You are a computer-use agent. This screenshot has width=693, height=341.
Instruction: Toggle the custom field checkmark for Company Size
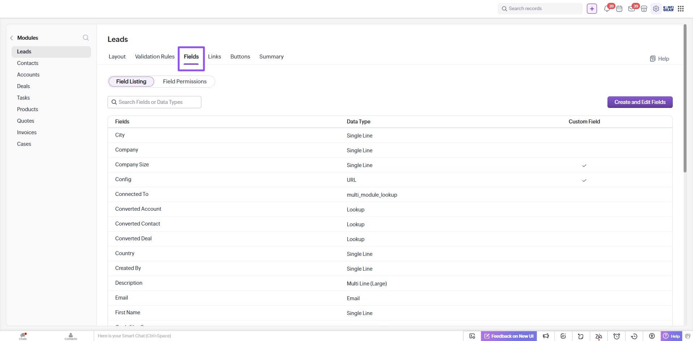[x=584, y=165]
